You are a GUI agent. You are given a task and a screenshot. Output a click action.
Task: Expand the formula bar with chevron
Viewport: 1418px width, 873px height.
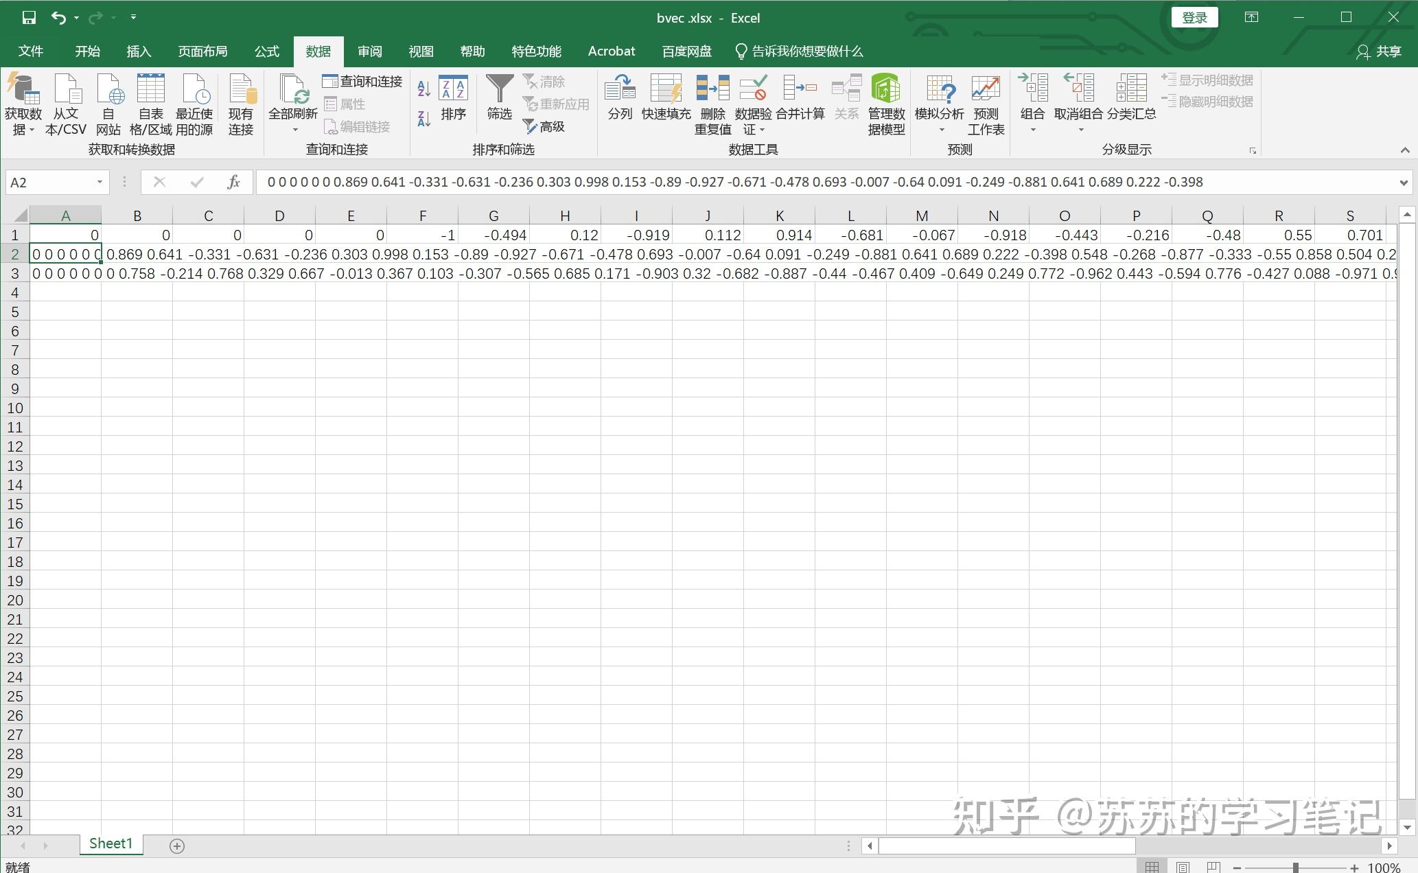tap(1403, 183)
